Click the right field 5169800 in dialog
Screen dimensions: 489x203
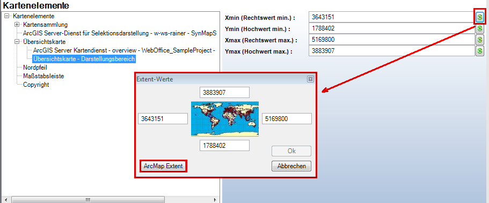point(287,118)
